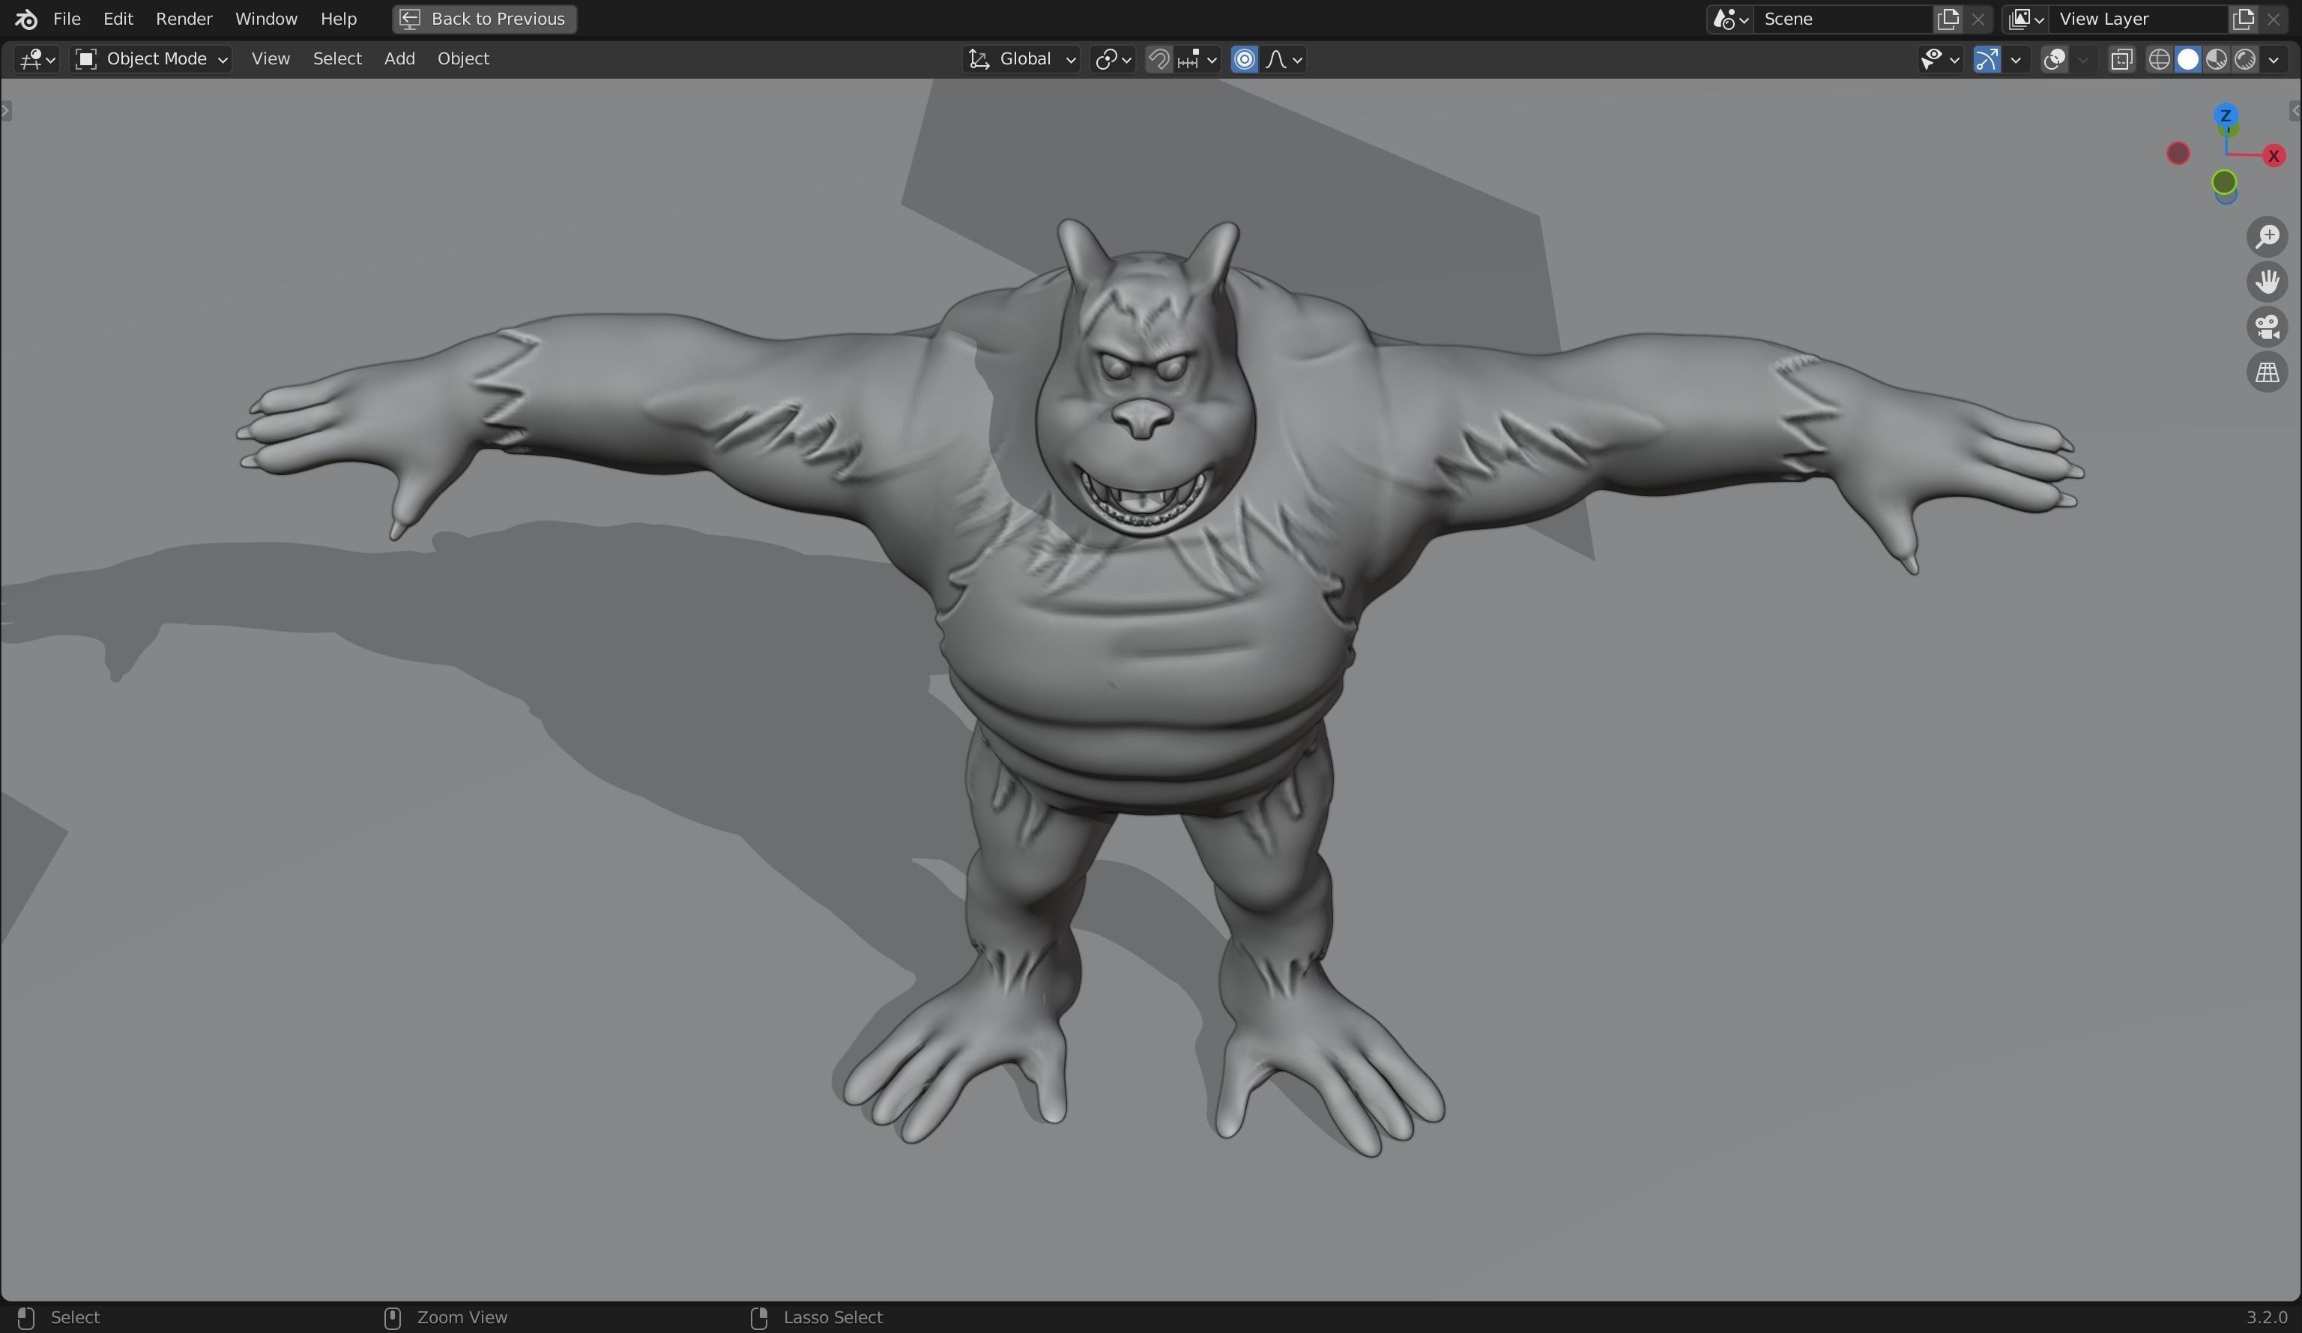Open the Help menu
Image resolution: width=2302 pixels, height=1333 pixels.
coord(338,18)
